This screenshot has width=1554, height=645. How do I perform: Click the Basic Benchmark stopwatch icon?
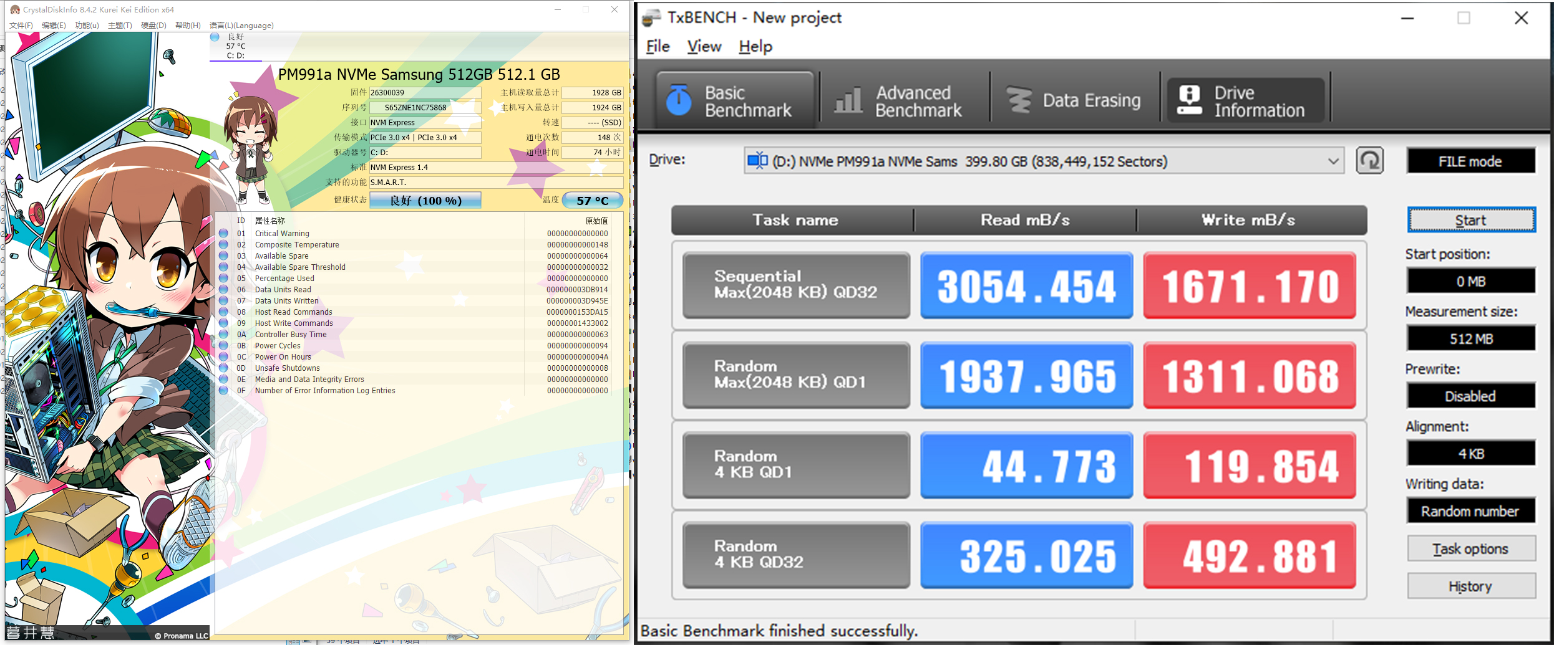[678, 101]
